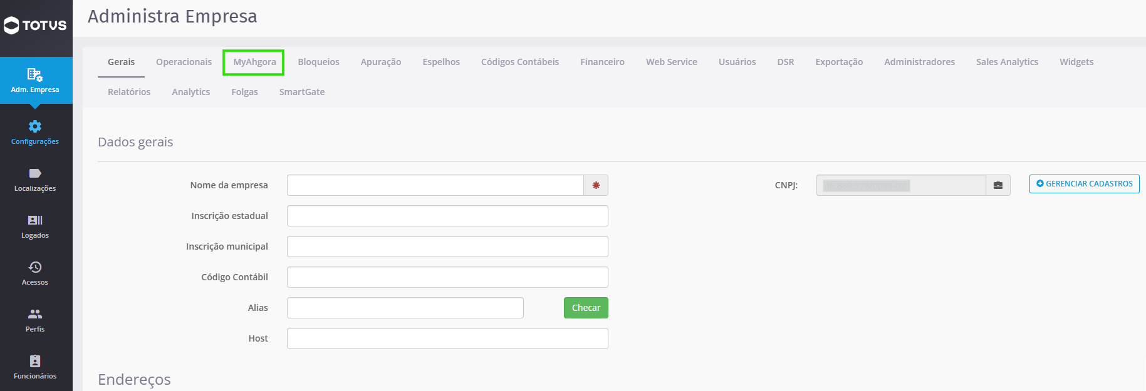Open the MyAhgora tab

click(254, 62)
